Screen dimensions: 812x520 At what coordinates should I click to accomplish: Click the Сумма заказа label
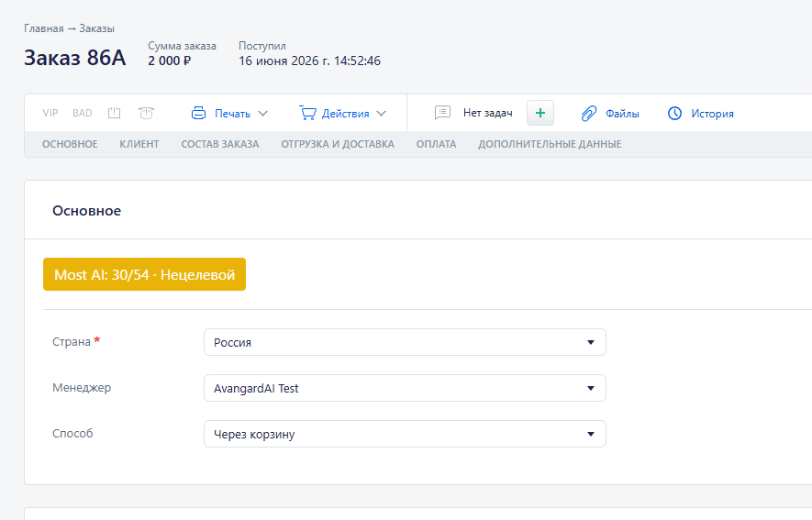coord(183,46)
